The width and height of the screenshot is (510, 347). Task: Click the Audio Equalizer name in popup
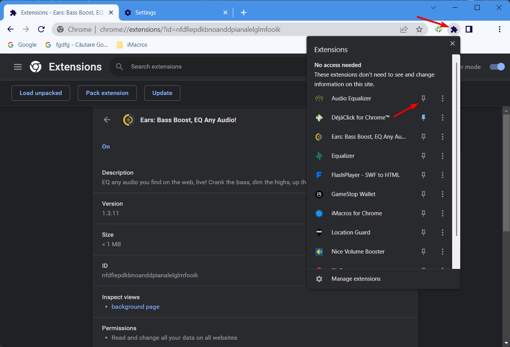(351, 98)
